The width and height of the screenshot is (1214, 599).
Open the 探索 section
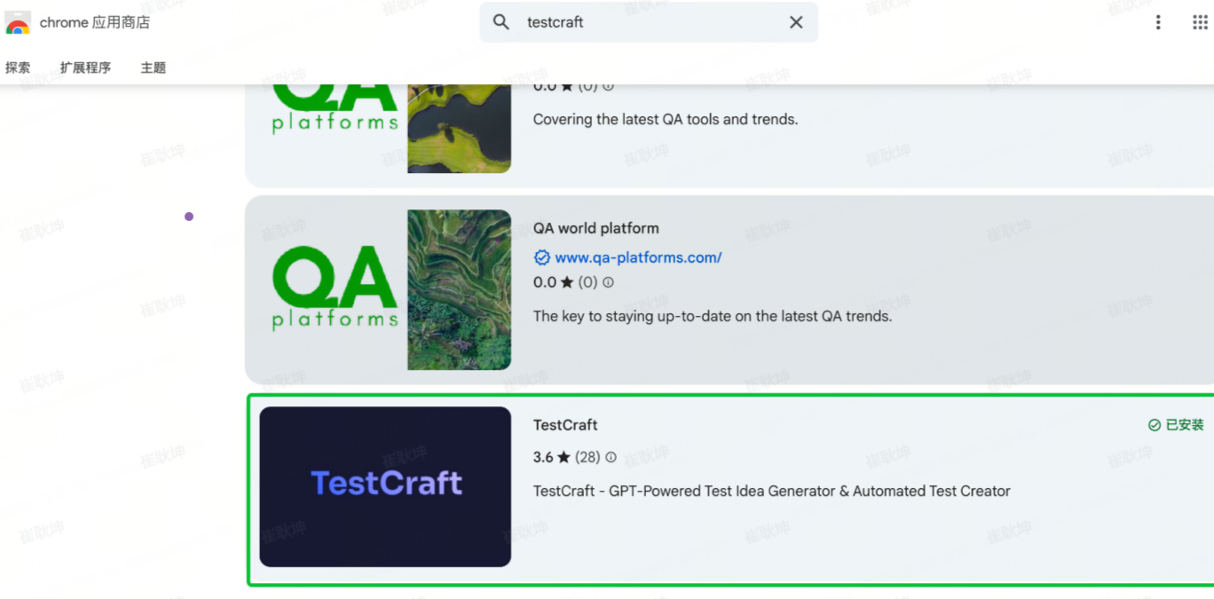tap(18, 67)
